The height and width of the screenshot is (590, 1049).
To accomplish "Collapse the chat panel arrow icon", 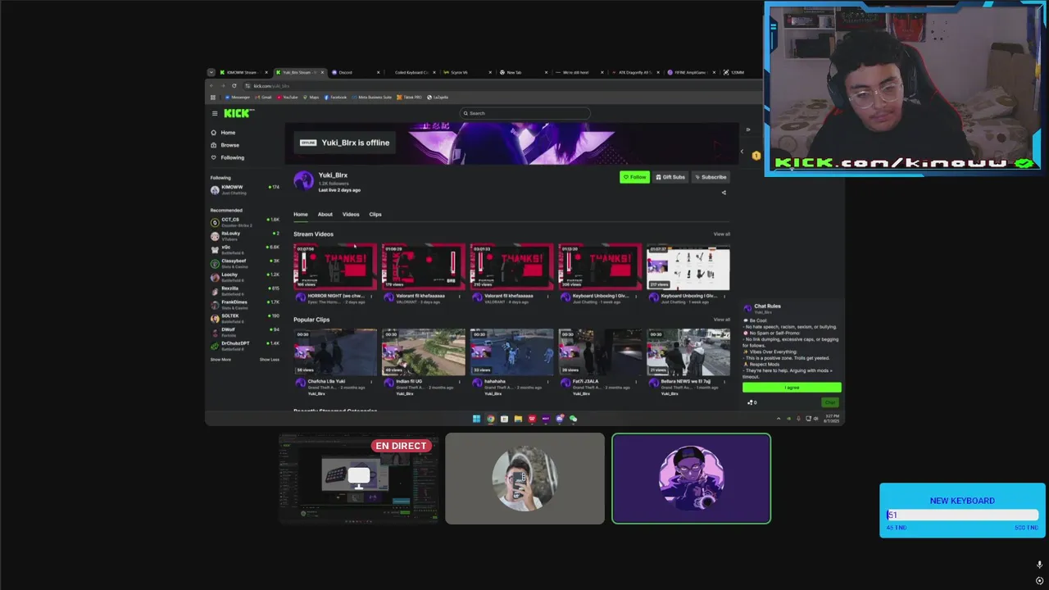I will 747,129.
